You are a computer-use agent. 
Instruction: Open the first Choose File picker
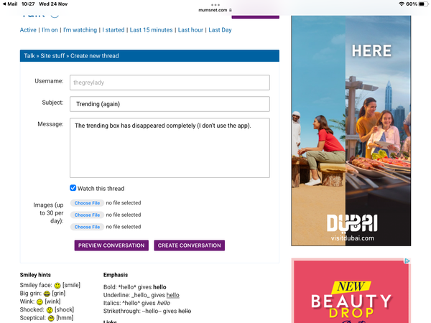click(87, 203)
